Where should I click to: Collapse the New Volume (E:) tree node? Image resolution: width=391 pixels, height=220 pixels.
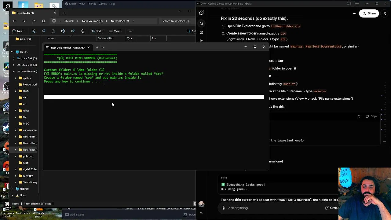click(x=13, y=71)
